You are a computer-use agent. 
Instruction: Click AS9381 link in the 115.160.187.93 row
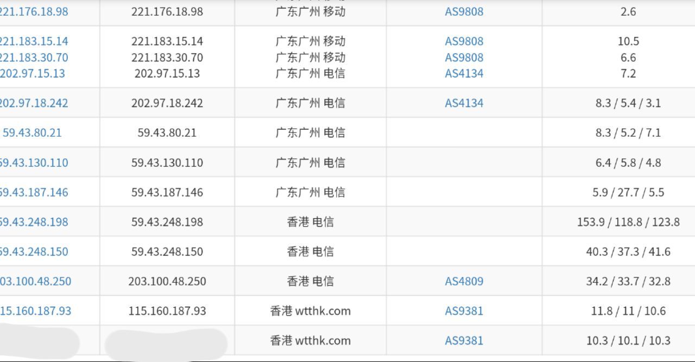tap(464, 311)
